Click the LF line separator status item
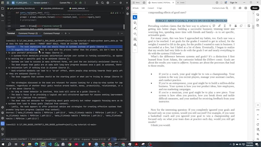 tap(70, 139)
